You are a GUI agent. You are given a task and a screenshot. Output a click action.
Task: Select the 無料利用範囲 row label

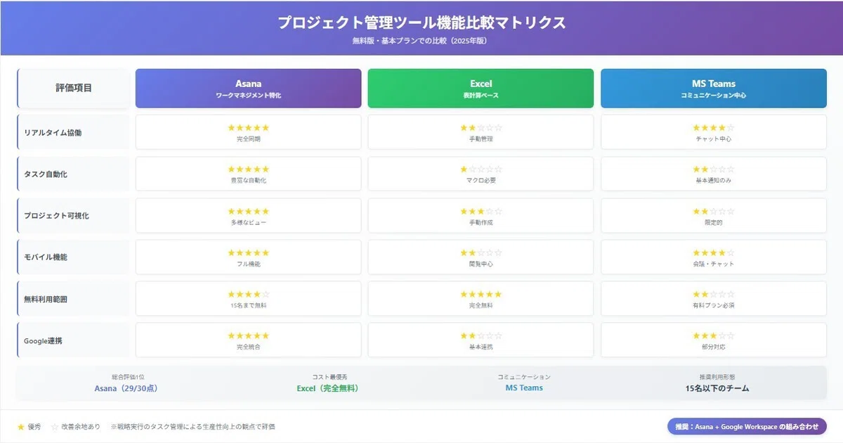tap(74, 299)
